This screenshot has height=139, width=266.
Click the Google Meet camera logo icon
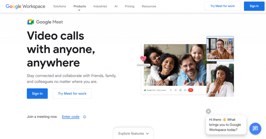[x=31, y=22]
